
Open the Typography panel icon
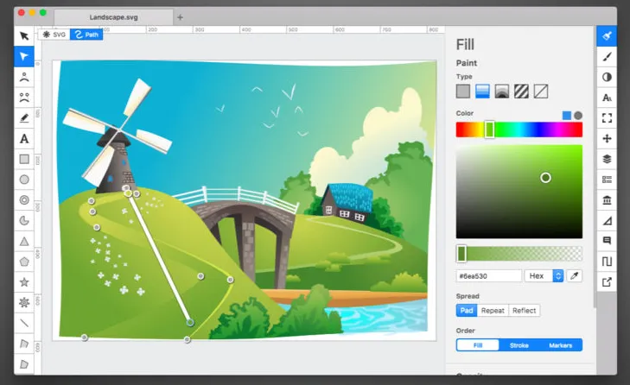pyautogui.click(x=607, y=98)
